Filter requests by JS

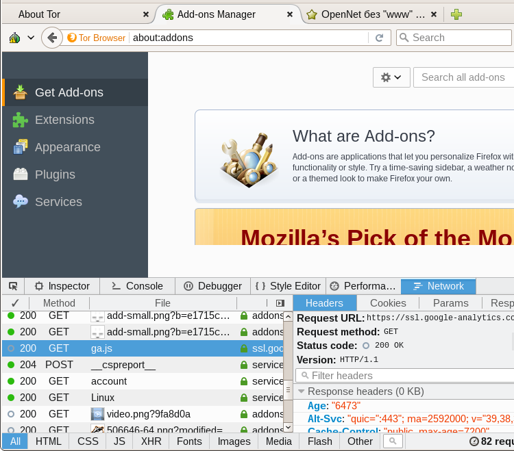pos(119,441)
